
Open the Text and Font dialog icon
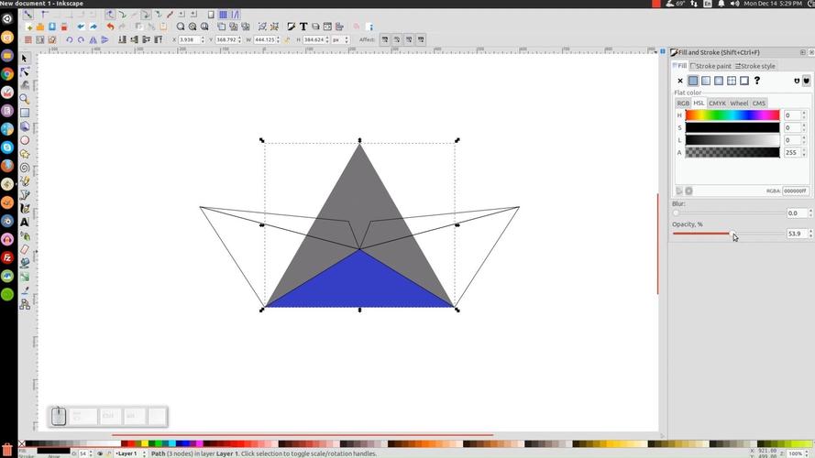coord(303,27)
